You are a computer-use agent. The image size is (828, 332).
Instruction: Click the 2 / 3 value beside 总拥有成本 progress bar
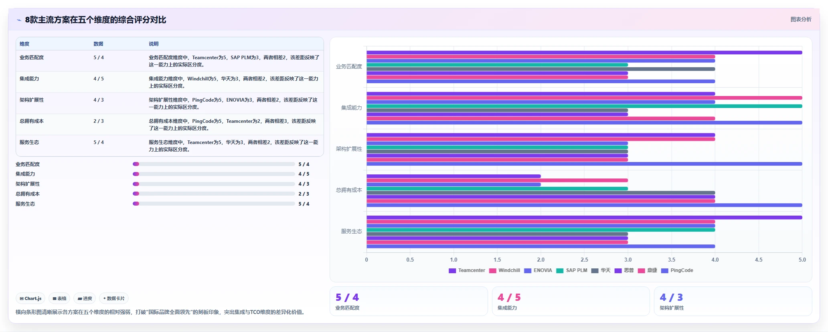pos(304,194)
